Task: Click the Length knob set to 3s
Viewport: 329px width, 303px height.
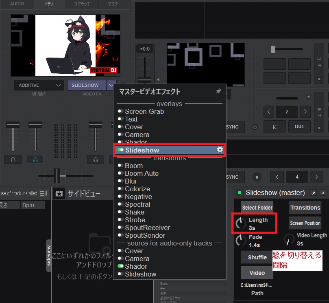Action: click(x=241, y=223)
